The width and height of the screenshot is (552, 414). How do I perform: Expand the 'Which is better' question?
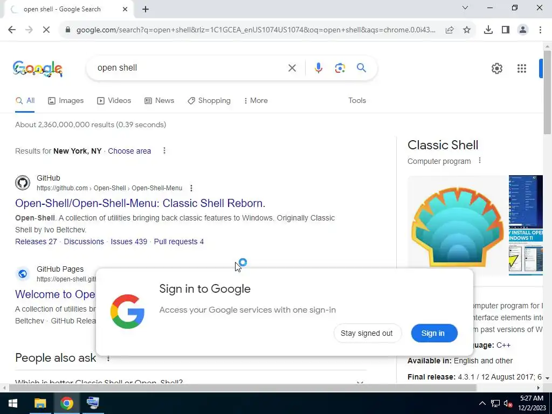click(x=191, y=382)
